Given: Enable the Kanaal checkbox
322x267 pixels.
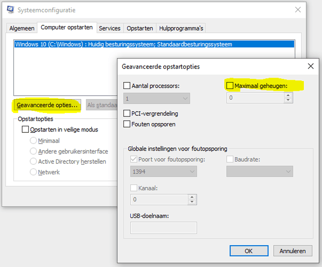Looking at the screenshot, I should pos(134,188).
